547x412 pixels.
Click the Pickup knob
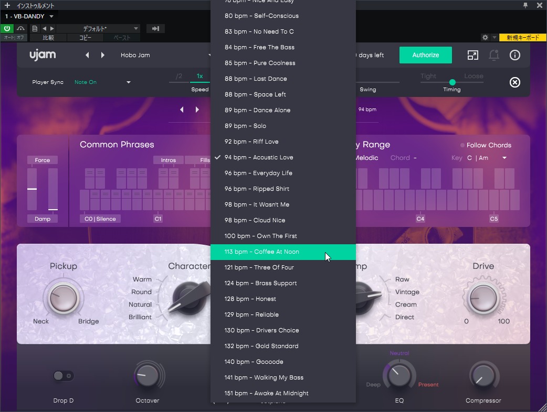point(63,298)
